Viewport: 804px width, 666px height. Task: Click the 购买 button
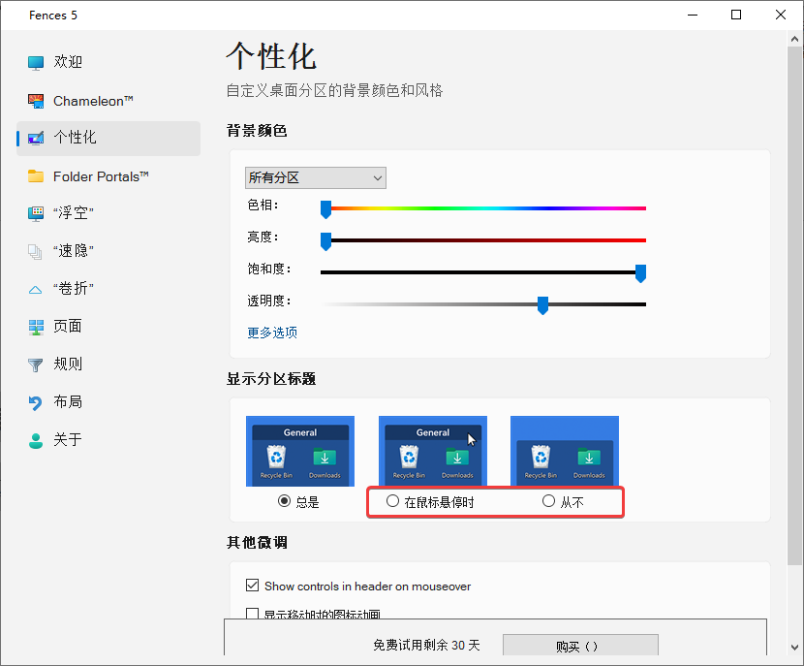coord(580,646)
